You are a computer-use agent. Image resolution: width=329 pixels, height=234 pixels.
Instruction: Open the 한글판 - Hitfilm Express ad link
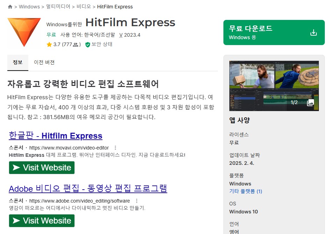pyautogui.click(x=55, y=136)
